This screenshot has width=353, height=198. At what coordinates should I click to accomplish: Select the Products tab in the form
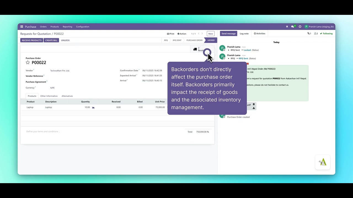pos(32,96)
